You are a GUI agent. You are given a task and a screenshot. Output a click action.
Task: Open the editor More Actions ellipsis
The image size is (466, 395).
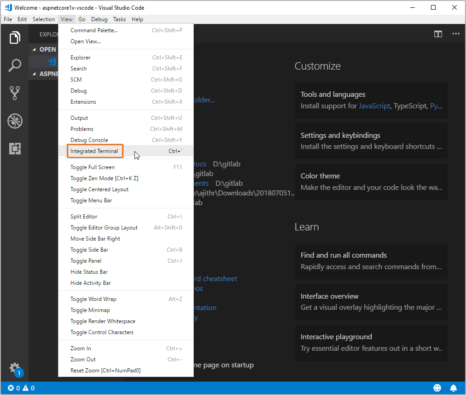455,34
